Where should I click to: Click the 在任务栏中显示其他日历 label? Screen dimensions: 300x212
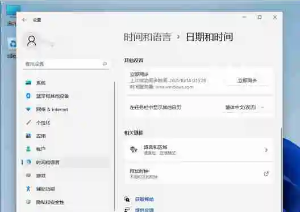pyautogui.click(x=155, y=107)
